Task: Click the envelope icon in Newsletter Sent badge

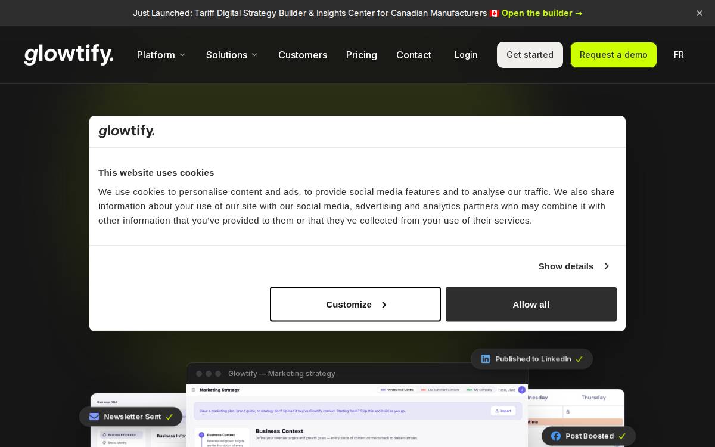Action: pos(94,417)
